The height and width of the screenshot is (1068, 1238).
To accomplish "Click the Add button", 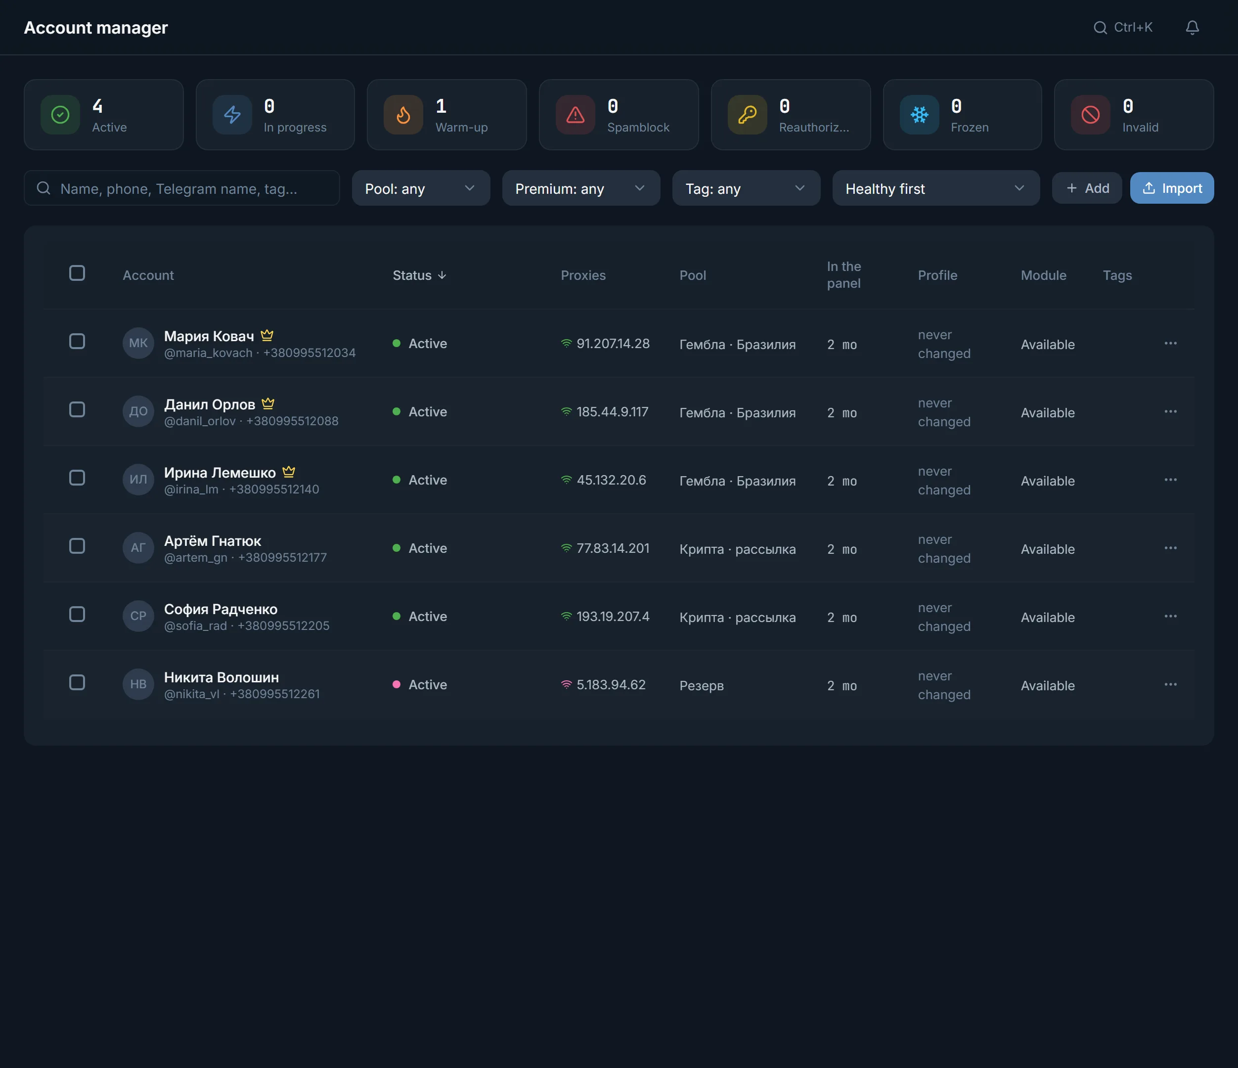I will [x=1087, y=188].
